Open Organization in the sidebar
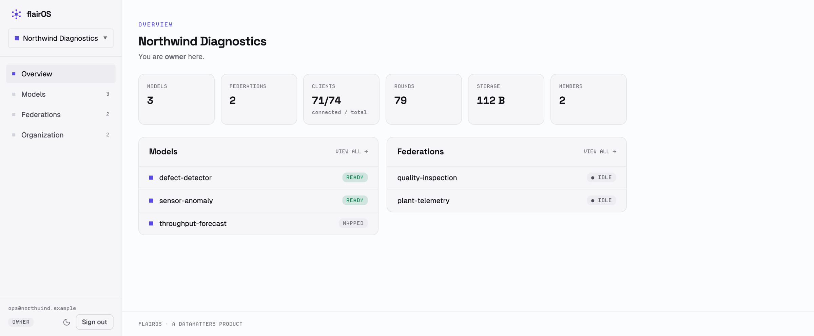814x336 pixels. pos(61,135)
